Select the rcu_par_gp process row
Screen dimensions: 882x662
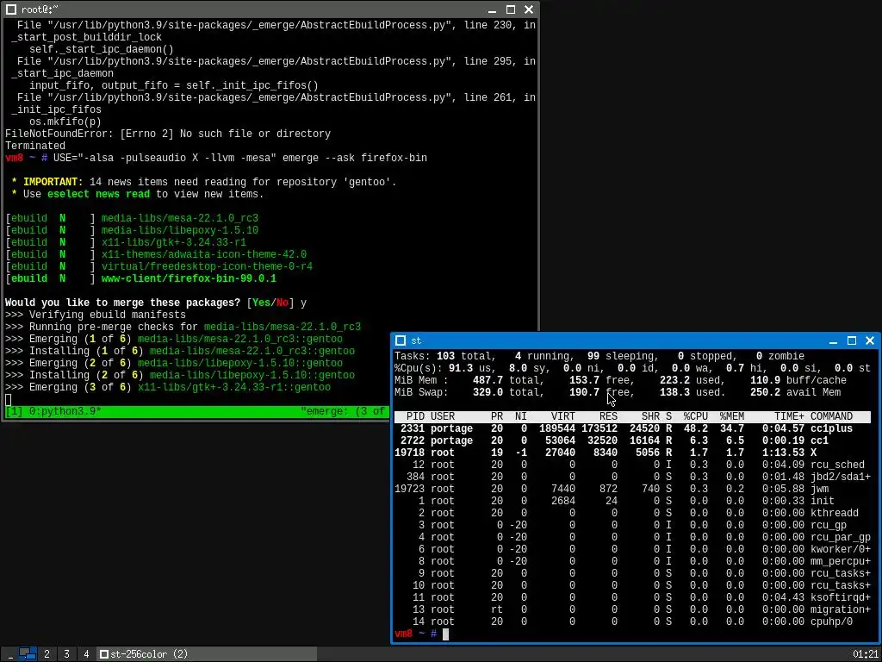(632, 538)
